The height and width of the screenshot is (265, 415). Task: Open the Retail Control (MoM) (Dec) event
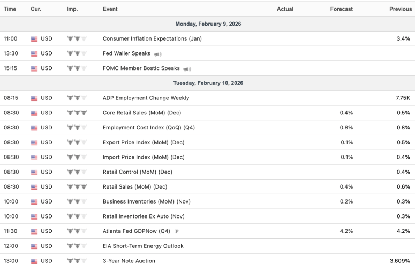137,172
